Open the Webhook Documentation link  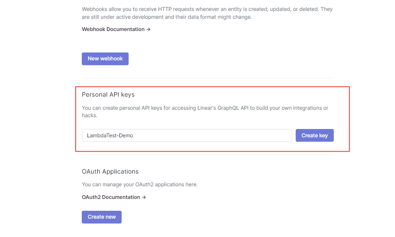[113, 29]
